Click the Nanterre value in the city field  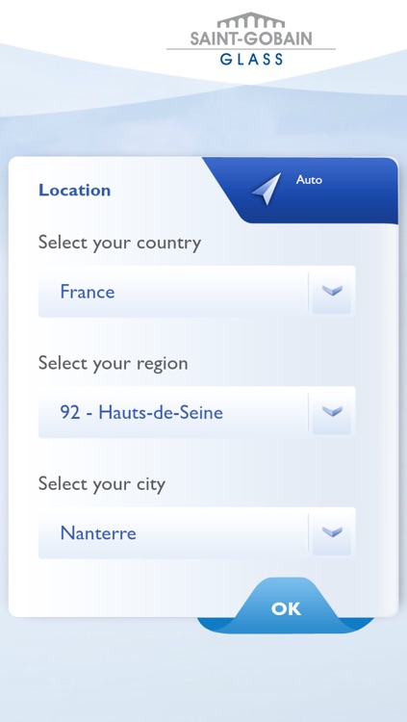coord(98,533)
